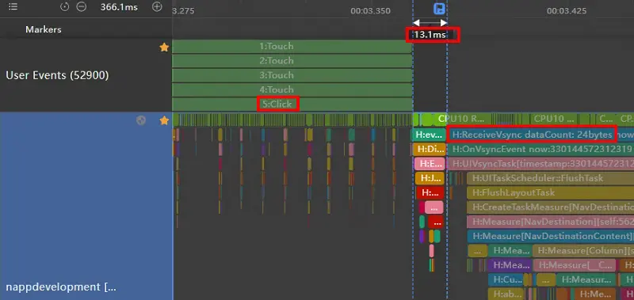Open the lane list menu icon
634x300 pixels.
(x=13, y=7)
